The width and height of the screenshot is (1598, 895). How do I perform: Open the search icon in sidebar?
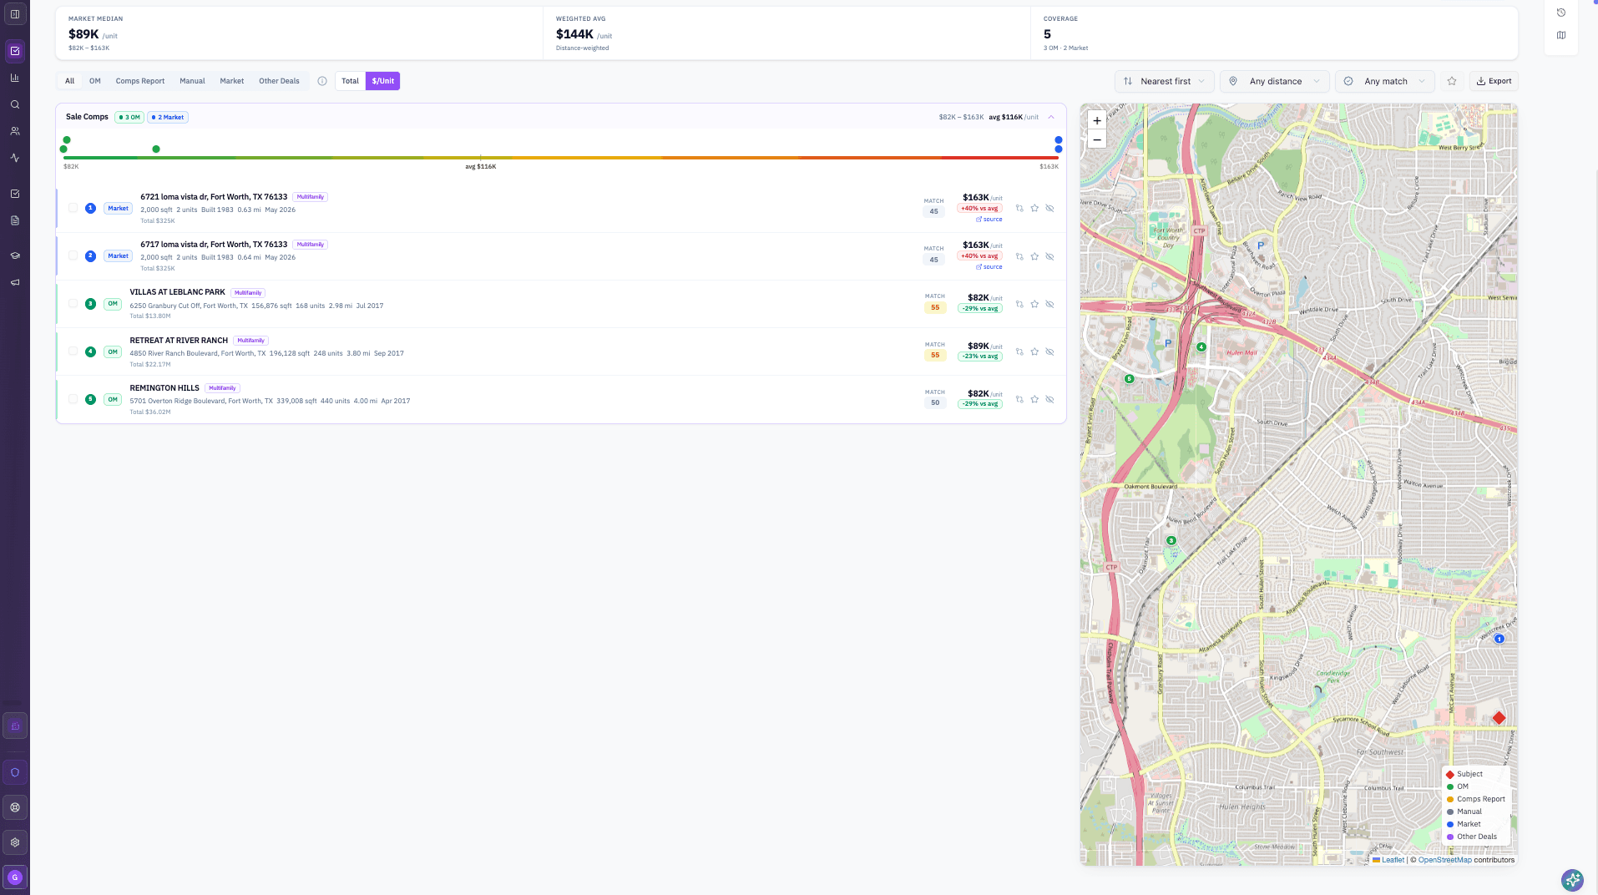tap(15, 104)
